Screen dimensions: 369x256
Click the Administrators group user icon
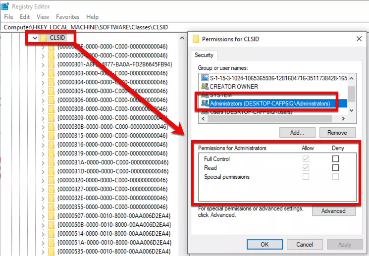205,103
